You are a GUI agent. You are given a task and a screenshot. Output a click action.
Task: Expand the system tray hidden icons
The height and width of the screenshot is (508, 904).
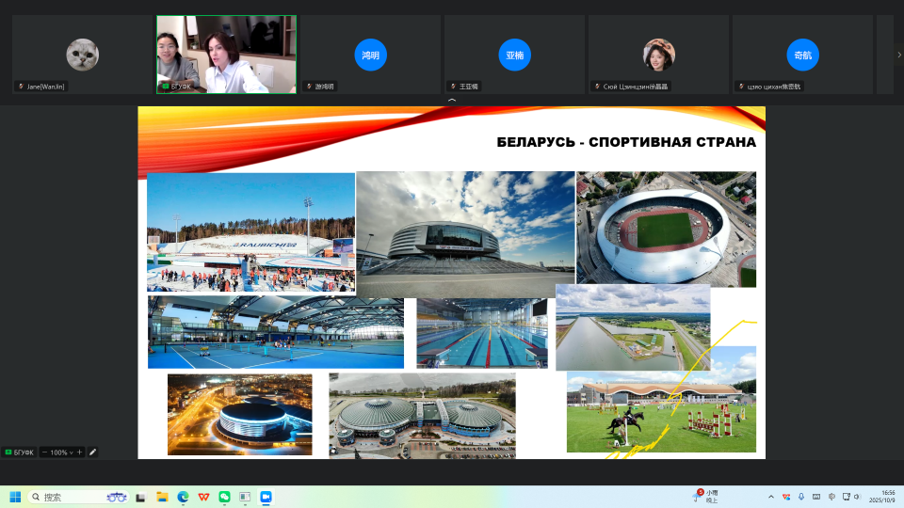770,496
